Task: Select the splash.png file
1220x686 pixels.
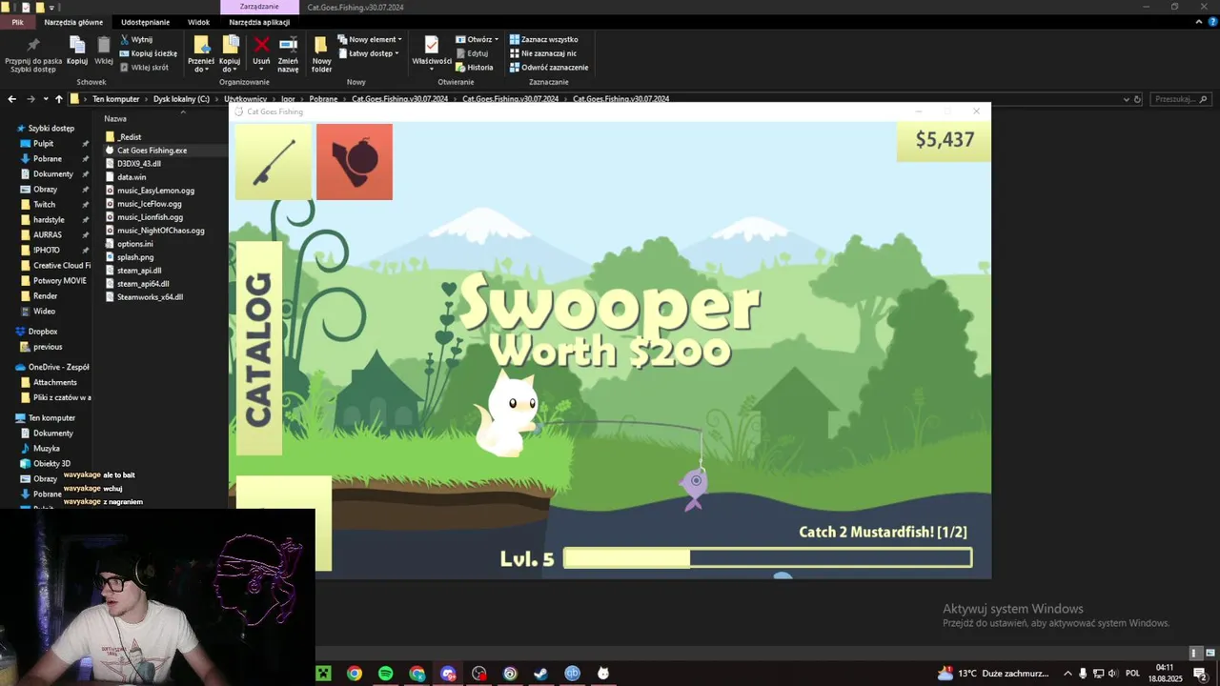Action: click(x=135, y=257)
